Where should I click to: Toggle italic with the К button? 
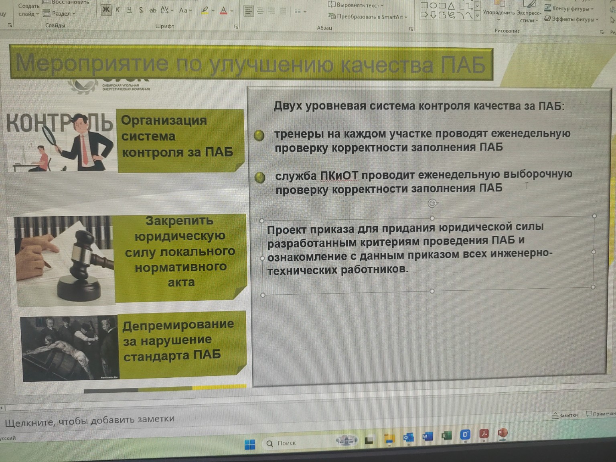pos(118,9)
